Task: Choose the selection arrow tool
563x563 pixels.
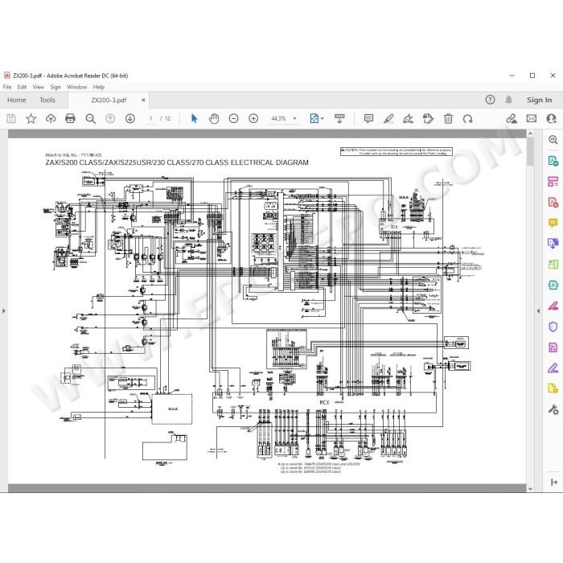Action: click(194, 118)
